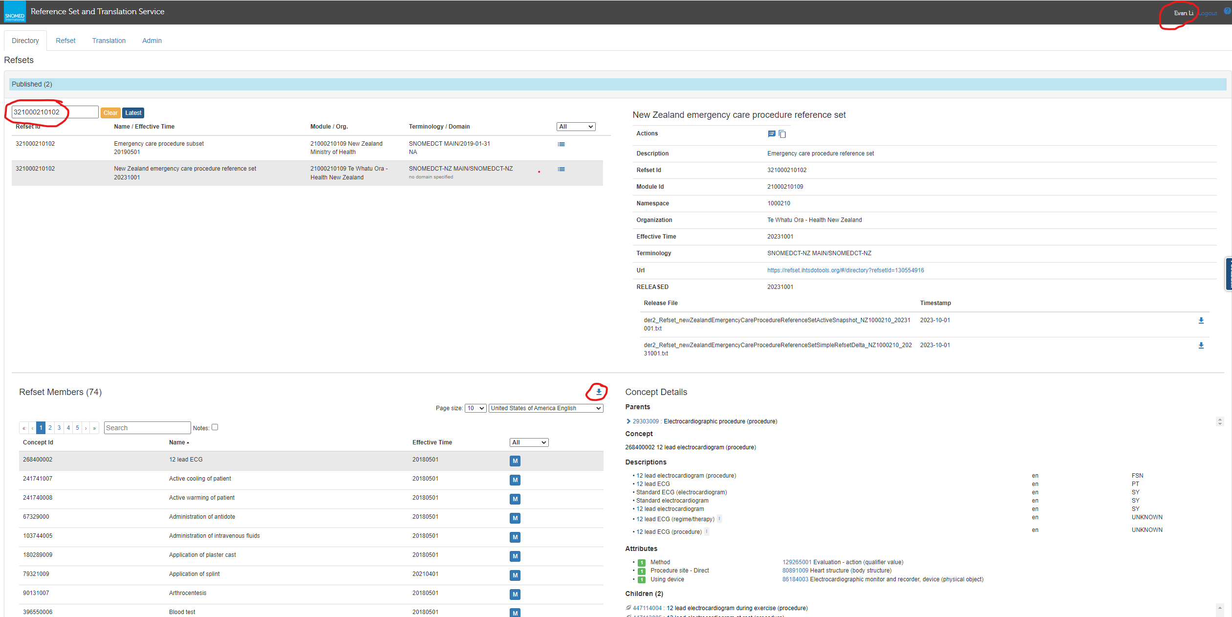Switch to the Translation tab
Image resolution: width=1232 pixels, height=617 pixels.
tap(108, 41)
